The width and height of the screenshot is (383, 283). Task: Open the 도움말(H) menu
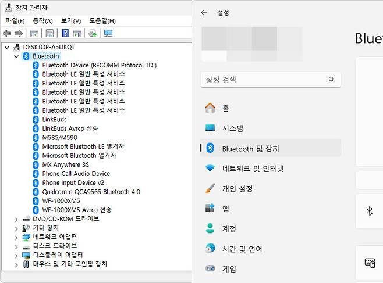click(102, 21)
